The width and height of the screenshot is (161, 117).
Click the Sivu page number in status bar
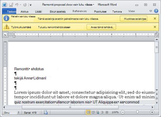[x=12, y=113]
